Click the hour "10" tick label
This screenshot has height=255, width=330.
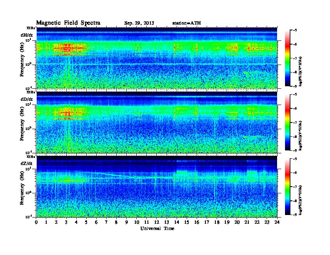[x=137, y=222]
